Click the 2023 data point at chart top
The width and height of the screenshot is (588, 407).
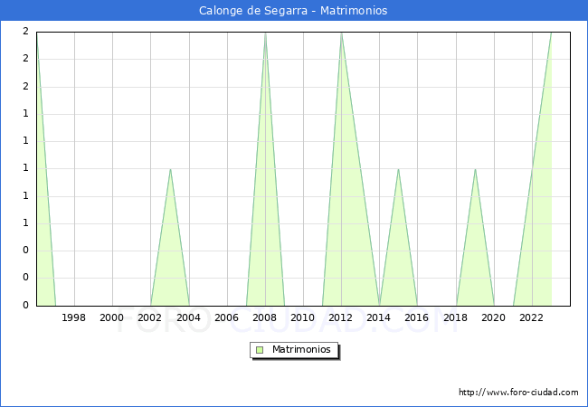tap(551, 33)
